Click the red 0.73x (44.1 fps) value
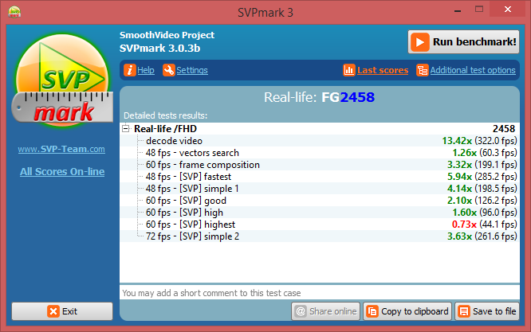This screenshot has height=332, width=531. tap(485, 225)
